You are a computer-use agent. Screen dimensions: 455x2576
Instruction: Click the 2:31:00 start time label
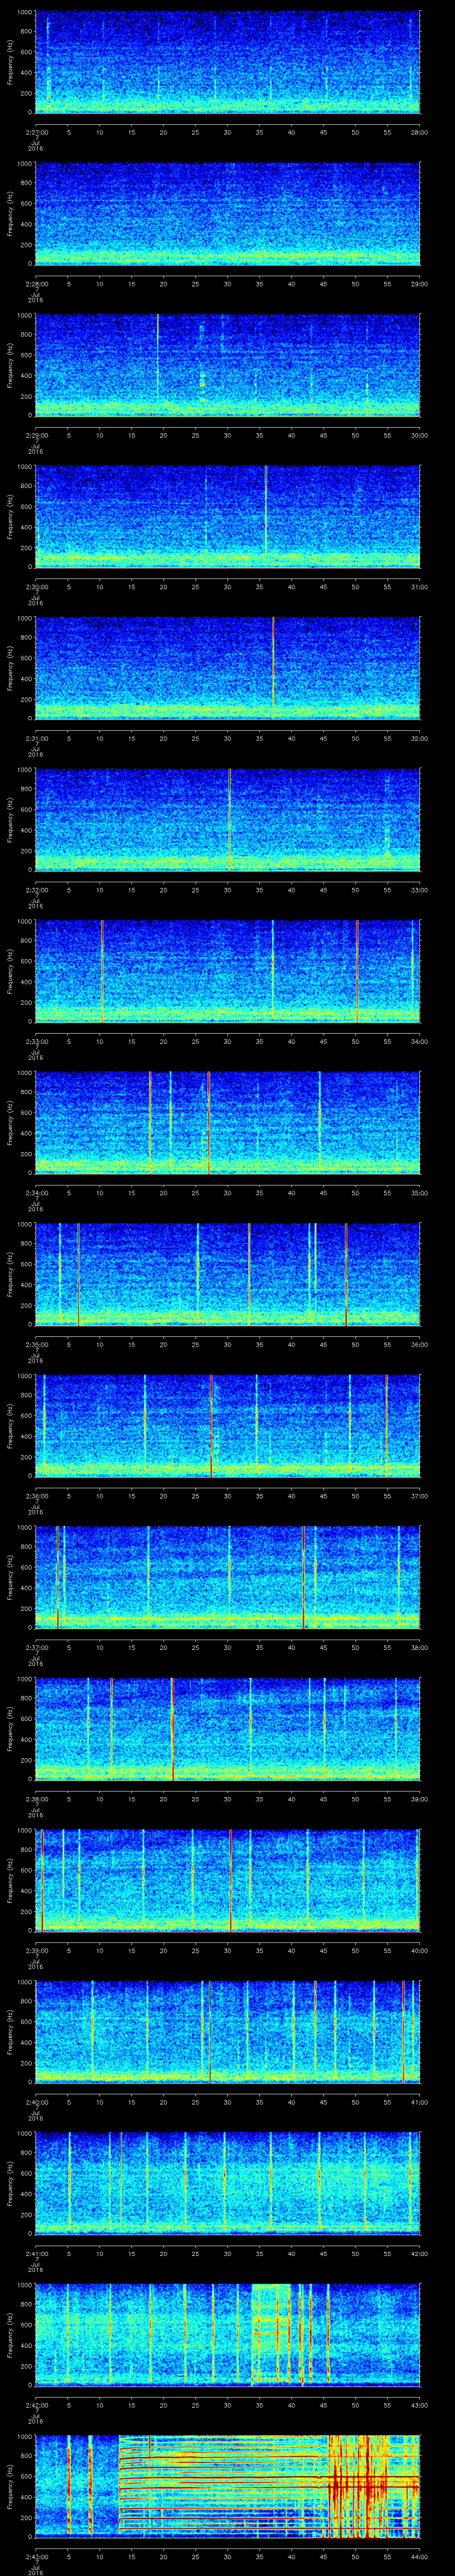click(x=37, y=738)
